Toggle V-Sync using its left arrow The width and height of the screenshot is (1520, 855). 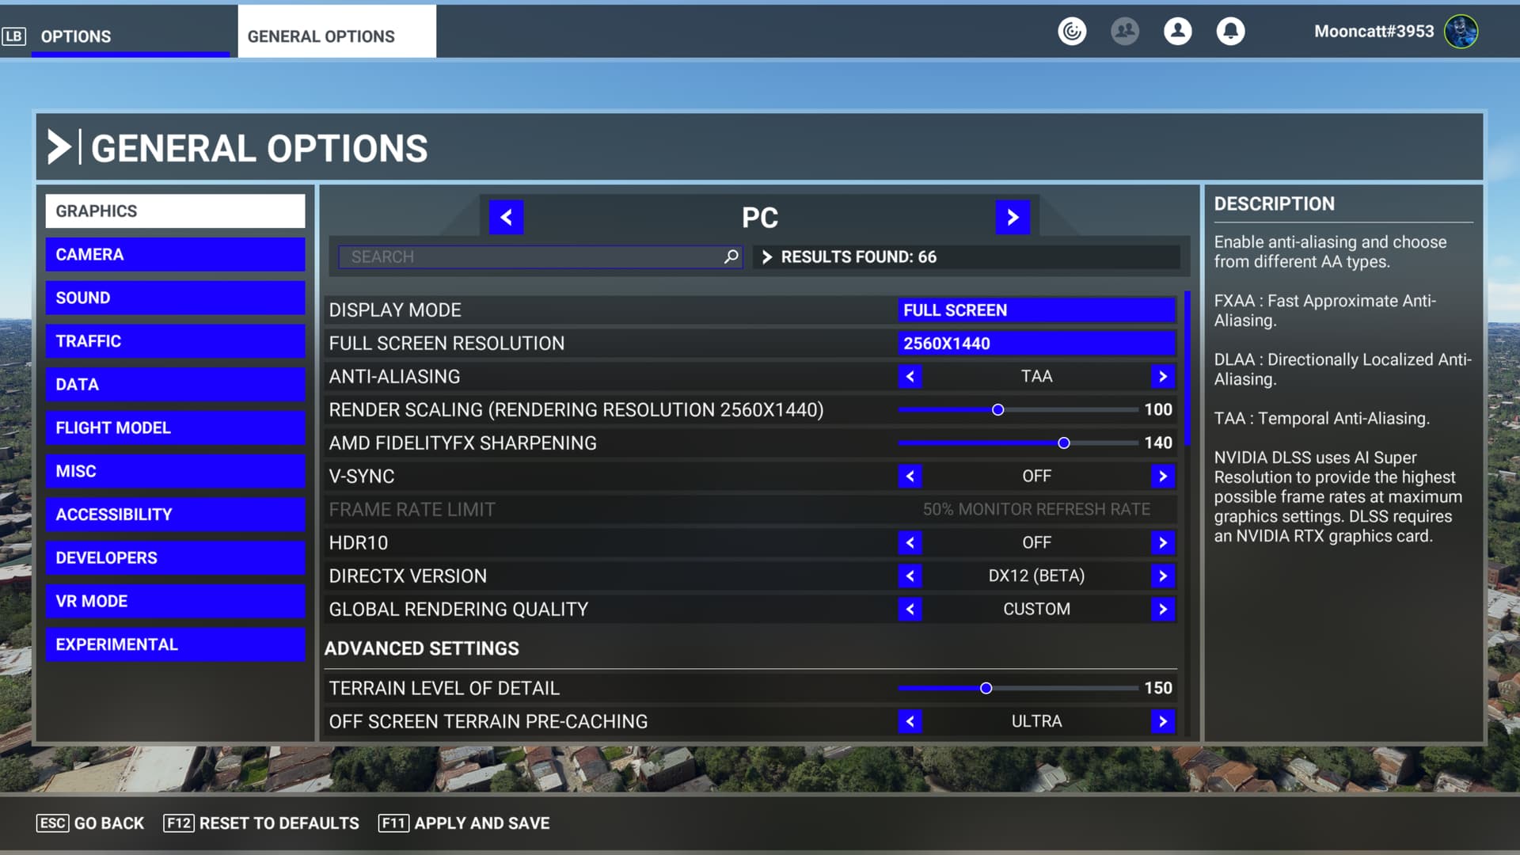tap(910, 476)
